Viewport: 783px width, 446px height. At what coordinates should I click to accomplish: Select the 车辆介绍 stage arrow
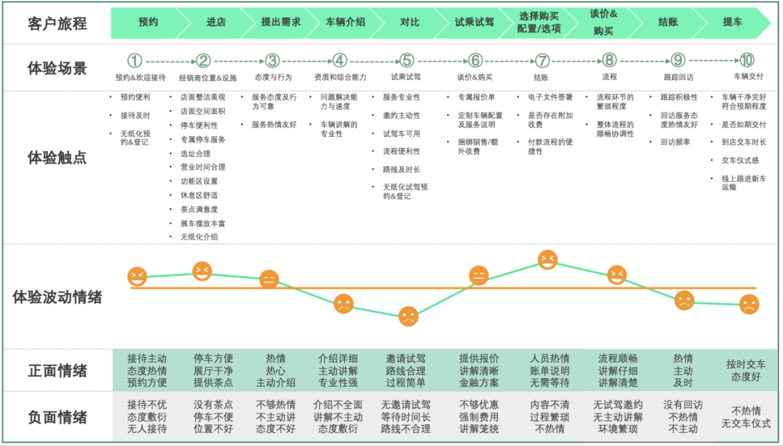pyautogui.click(x=345, y=22)
